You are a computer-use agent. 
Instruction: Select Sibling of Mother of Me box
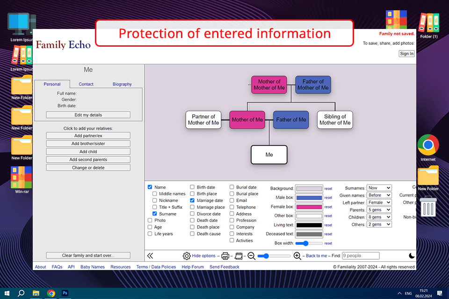coord(335,120)
